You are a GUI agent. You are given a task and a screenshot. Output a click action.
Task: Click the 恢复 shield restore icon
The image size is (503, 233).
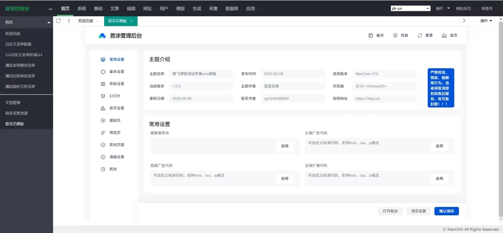[395, 36]
